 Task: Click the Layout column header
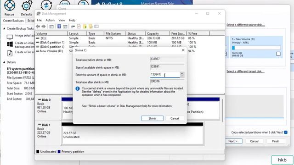pyautogui.click(x=77, y=33)
